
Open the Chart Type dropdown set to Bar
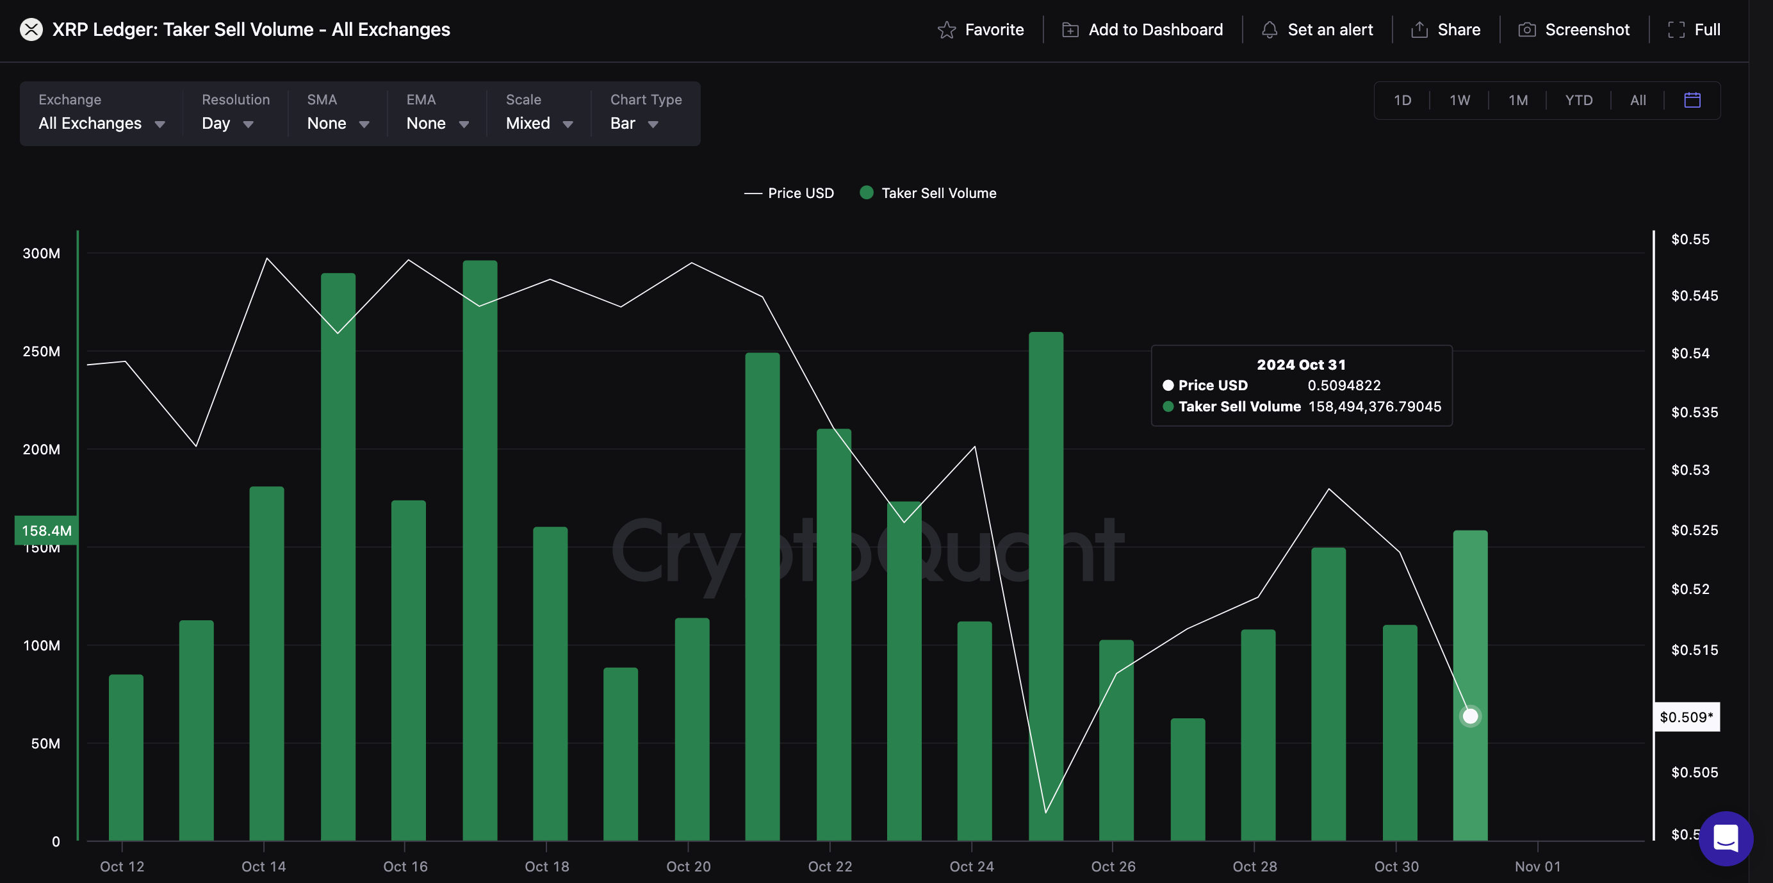(635, 123)
